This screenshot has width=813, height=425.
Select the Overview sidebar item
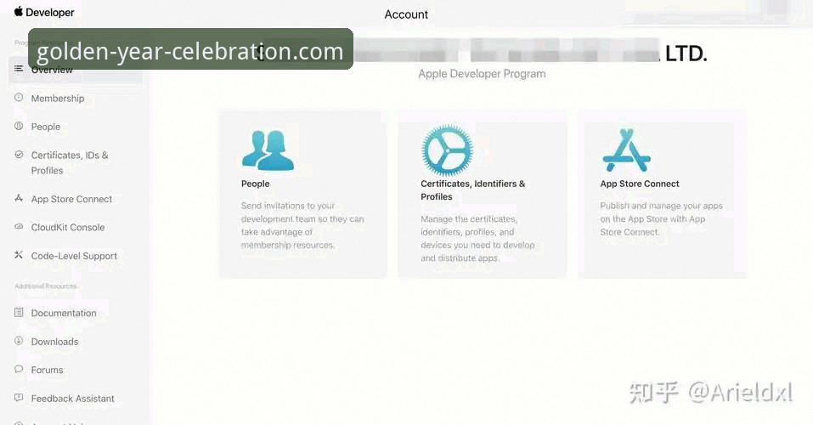[52, 71]
